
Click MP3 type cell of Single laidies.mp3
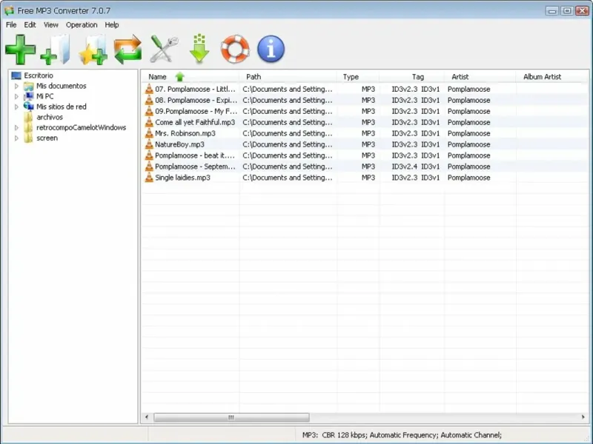point(368,178)
